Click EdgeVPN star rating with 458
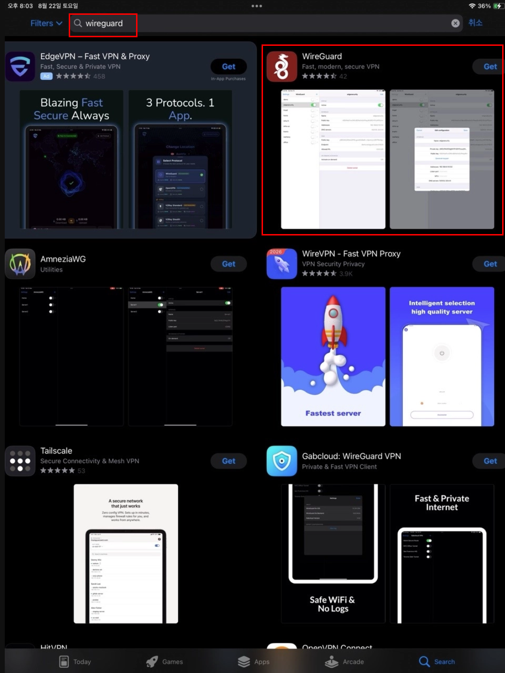This screenshot has width=505, height=673. (x=80, y=76)
